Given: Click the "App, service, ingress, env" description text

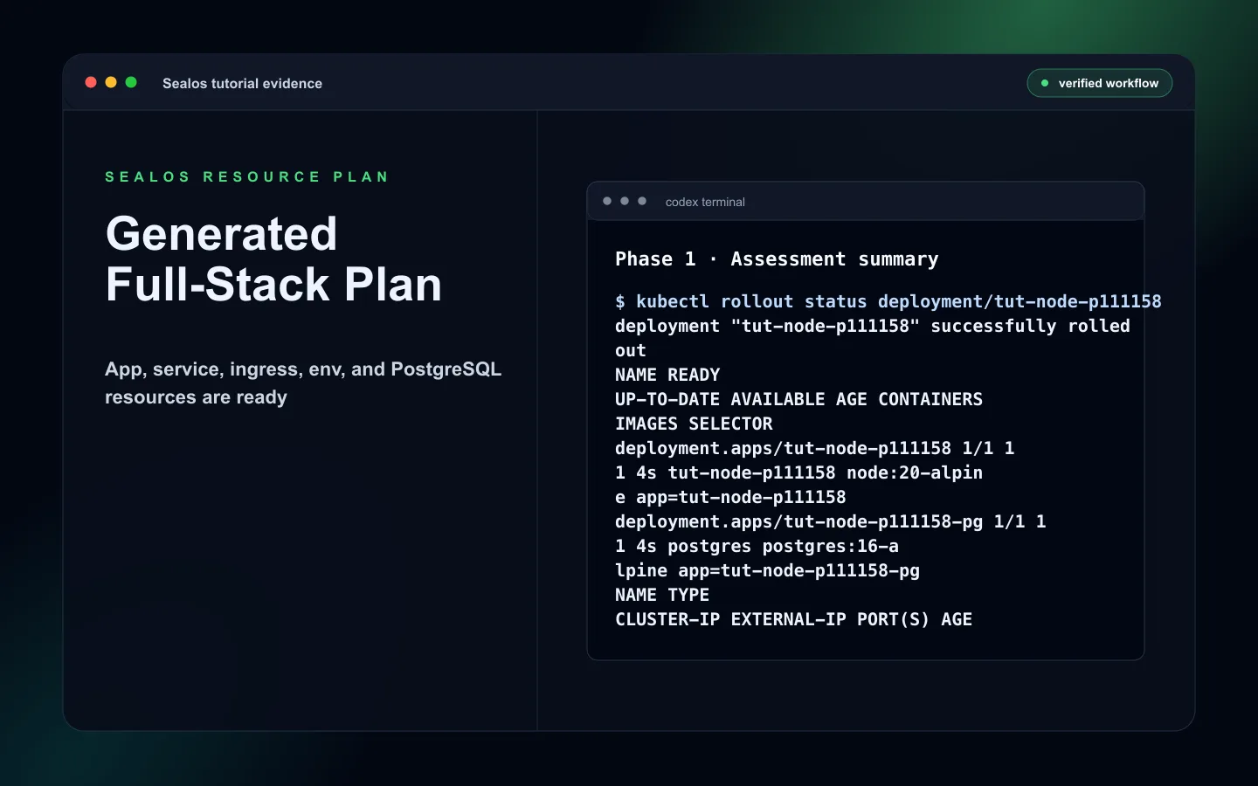Looking at the screenshot, I should (x=303, y=383).
